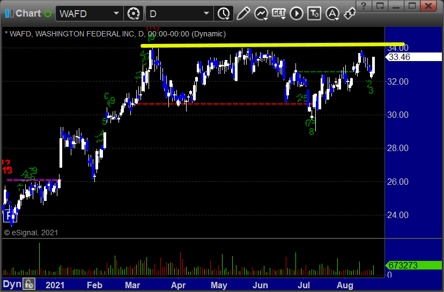Start bar replay play button

tap(297, 13)
